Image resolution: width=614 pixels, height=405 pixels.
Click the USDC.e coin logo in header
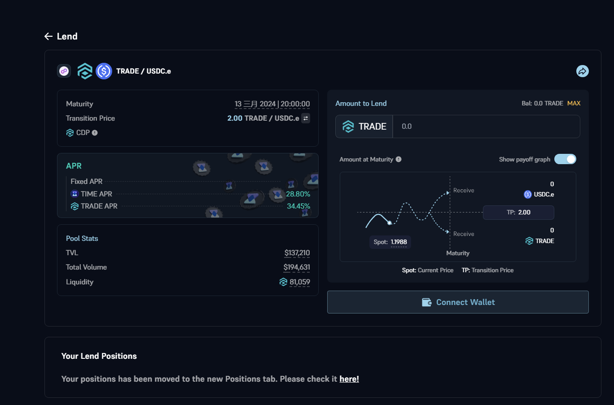coord(104,71)
